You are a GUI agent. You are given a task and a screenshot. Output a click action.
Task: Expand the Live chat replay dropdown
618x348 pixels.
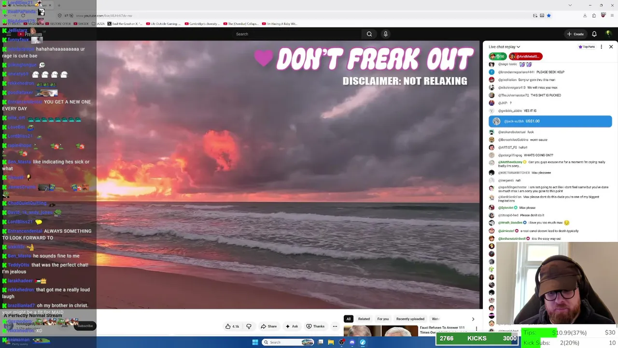point(504,47)
